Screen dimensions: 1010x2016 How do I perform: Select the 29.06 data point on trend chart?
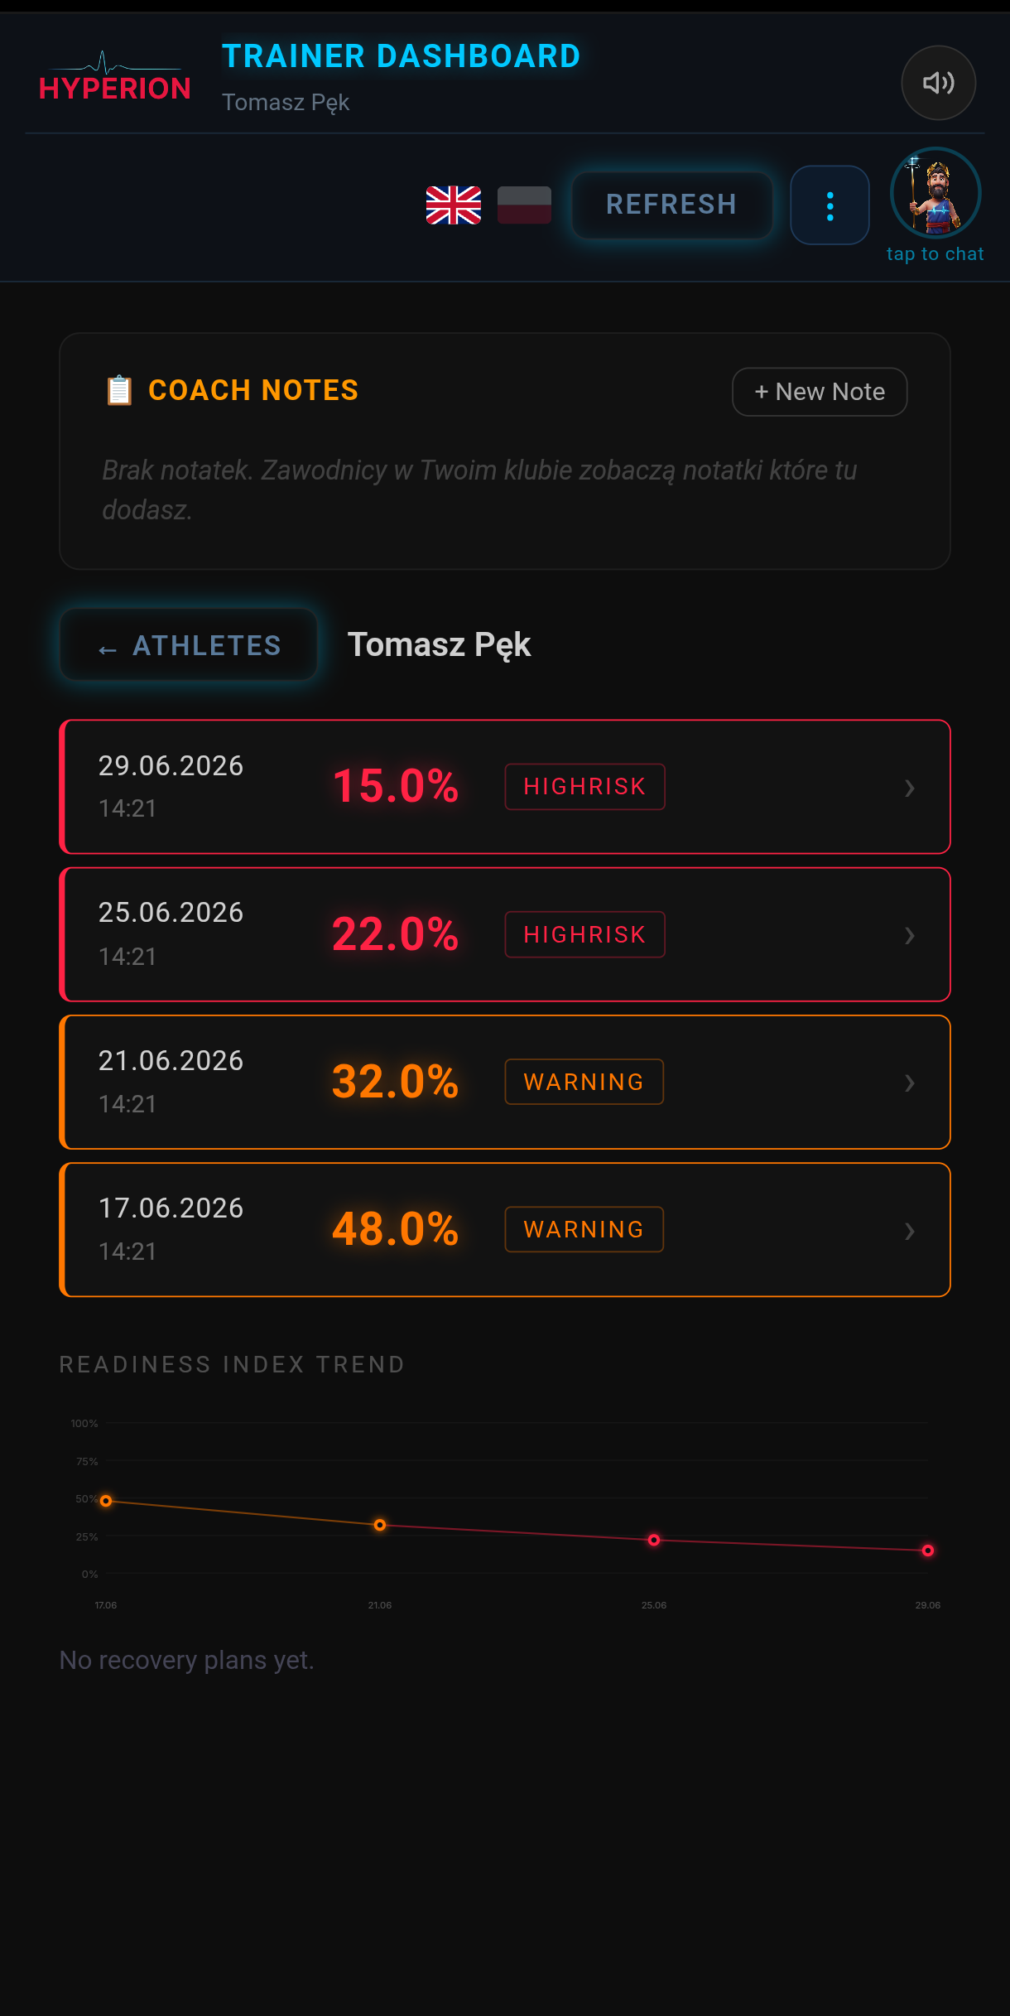928,1551
